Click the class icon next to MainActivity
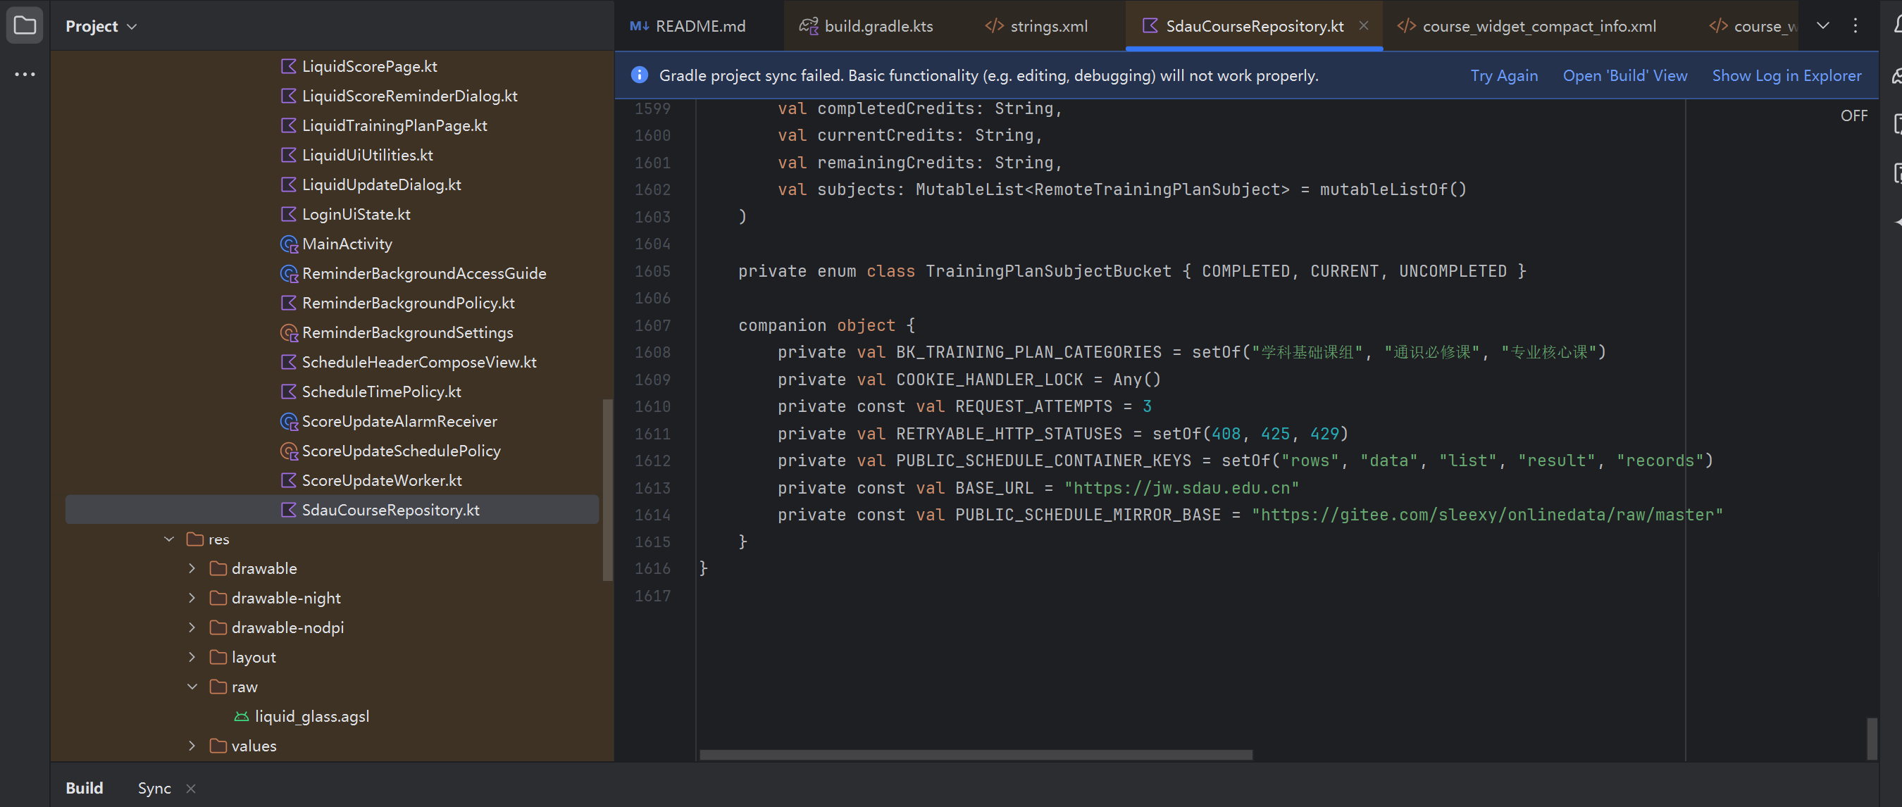 289,244
